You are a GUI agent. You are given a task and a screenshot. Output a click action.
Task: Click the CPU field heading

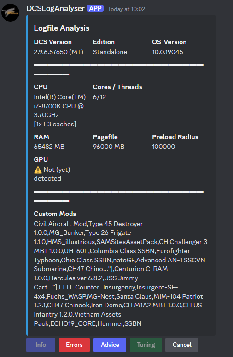click(41, 87)
